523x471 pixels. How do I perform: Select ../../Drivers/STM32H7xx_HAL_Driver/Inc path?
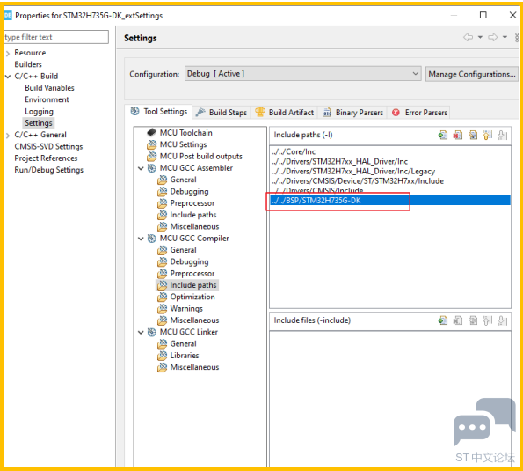point(339,162)
